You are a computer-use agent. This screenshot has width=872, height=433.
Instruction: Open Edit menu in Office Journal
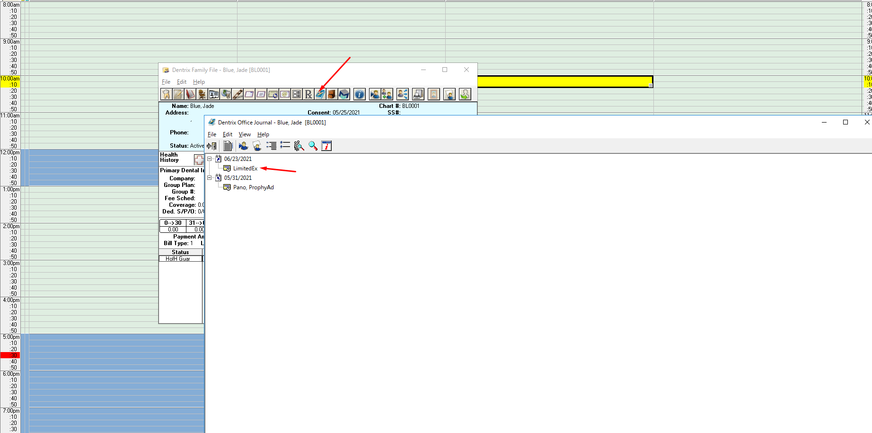point(228,134)
